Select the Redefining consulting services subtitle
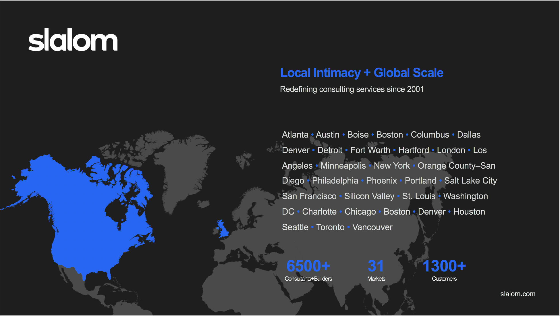This screenshot has width=560, height=316. tap(352, 89)
